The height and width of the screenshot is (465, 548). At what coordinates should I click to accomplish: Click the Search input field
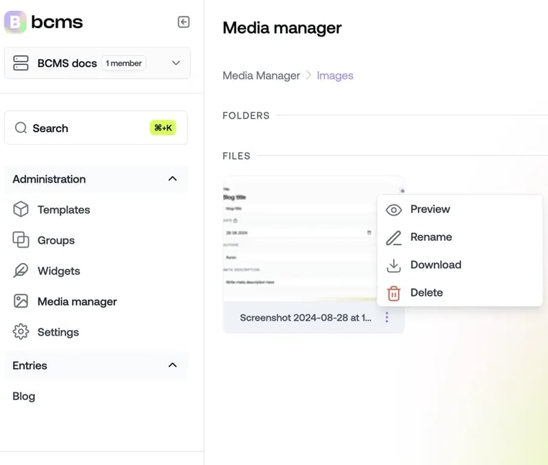96,128
